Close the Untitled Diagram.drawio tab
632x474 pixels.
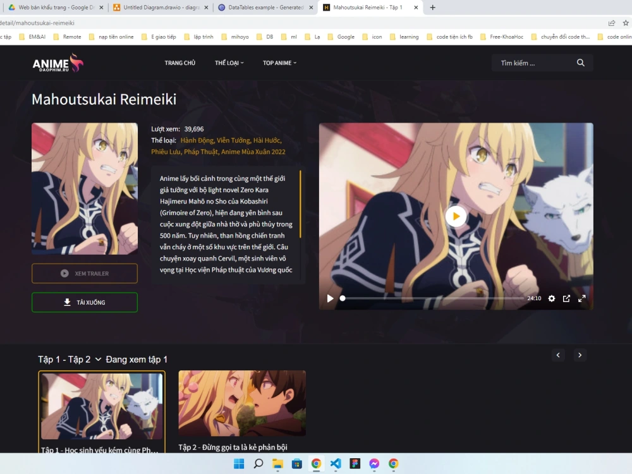click(x=206, y=7)
